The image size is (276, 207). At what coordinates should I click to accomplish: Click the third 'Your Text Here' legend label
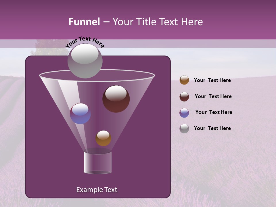point(214,112)
